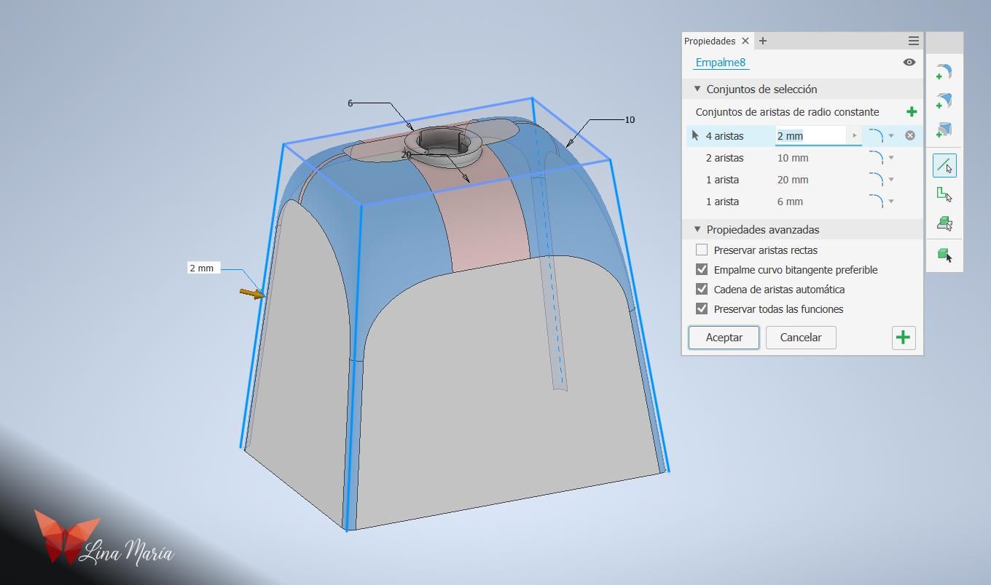Toggle feature preview eye icon

(x=909, y=63)
